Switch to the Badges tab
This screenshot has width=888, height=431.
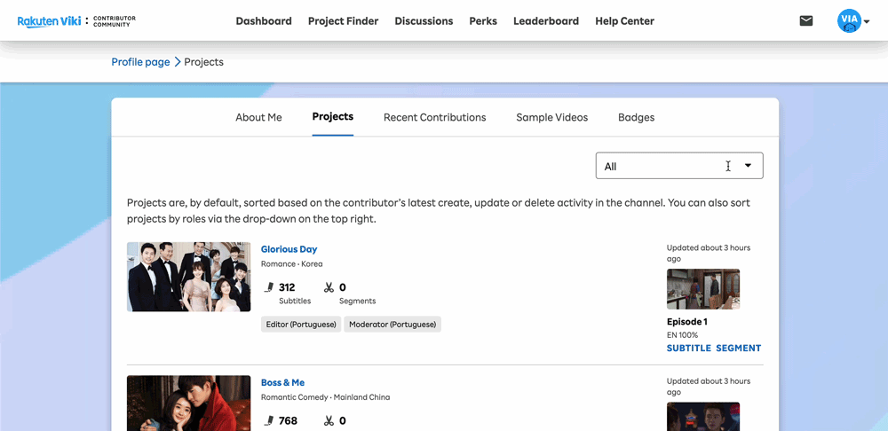coord(637,118)
